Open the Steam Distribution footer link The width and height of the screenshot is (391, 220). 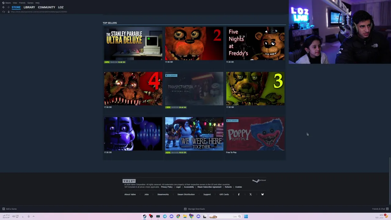point(186,194)
